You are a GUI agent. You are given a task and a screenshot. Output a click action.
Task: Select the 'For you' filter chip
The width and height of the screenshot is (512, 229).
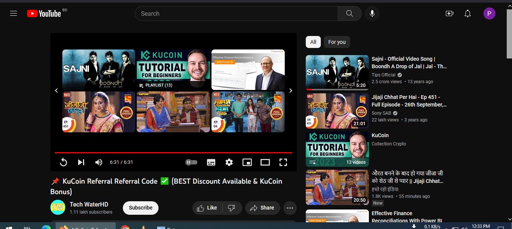pos(337,42)
